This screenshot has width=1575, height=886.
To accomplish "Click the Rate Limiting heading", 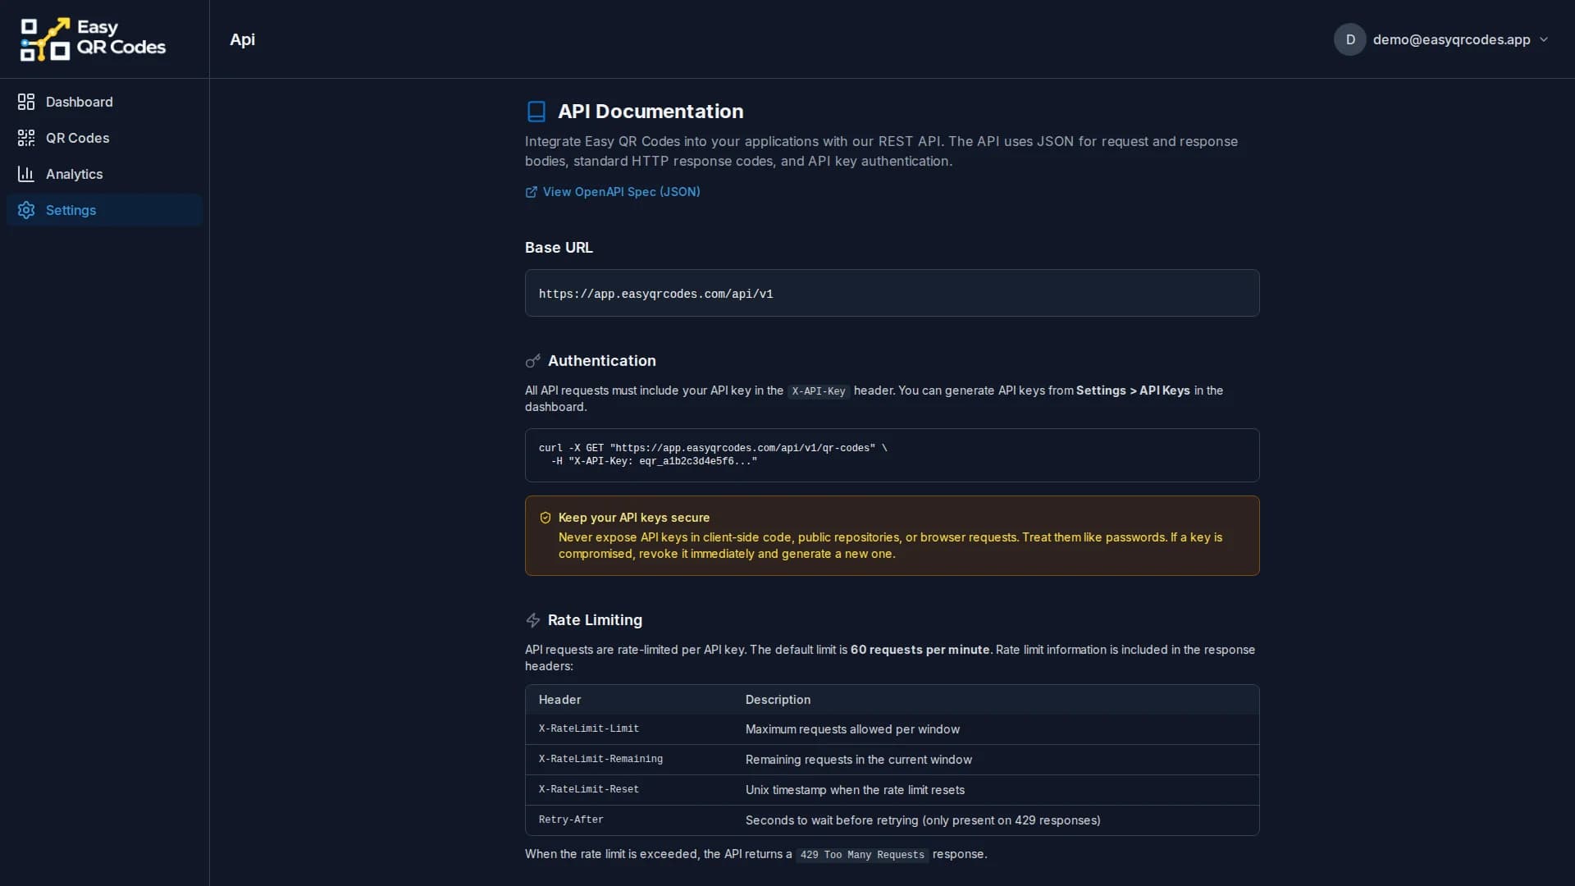I will [x=595, y=620].
